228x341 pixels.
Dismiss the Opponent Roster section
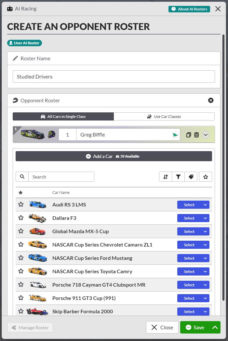[x=211, y=100]
